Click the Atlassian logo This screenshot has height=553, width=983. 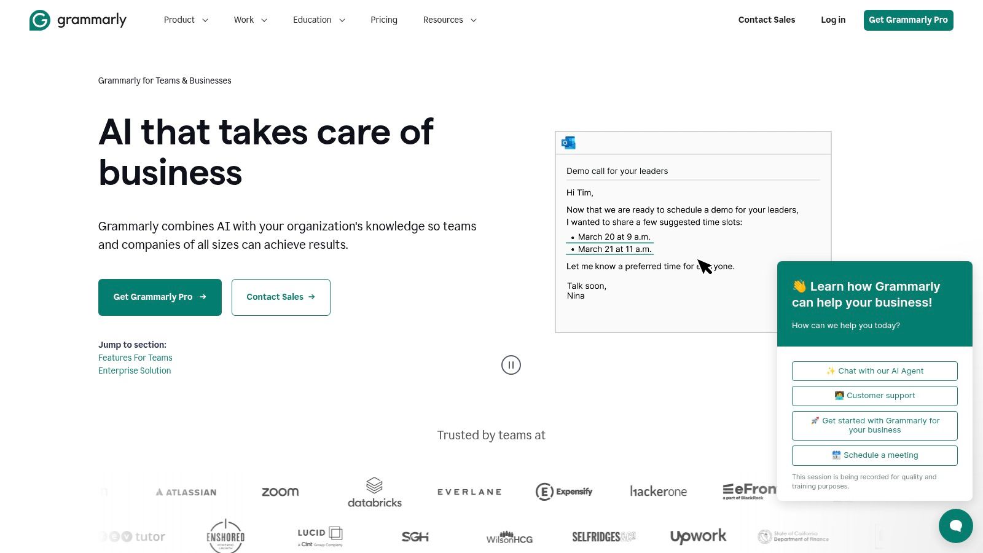point(186,492)
